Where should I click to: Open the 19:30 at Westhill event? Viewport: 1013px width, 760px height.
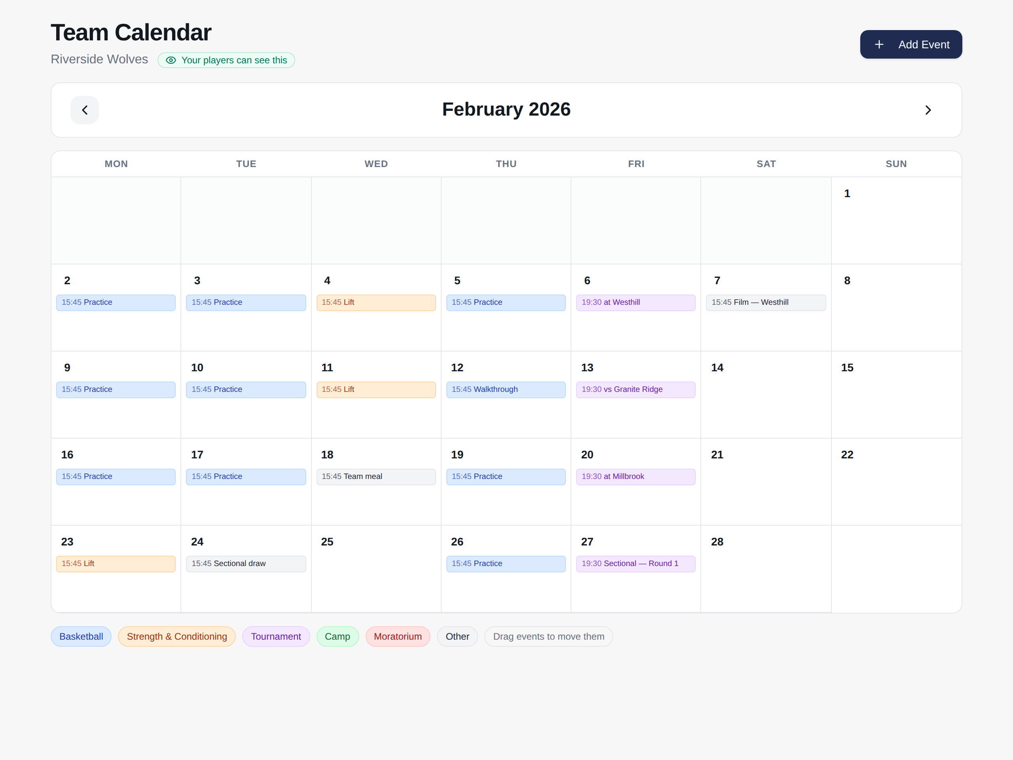635,302
